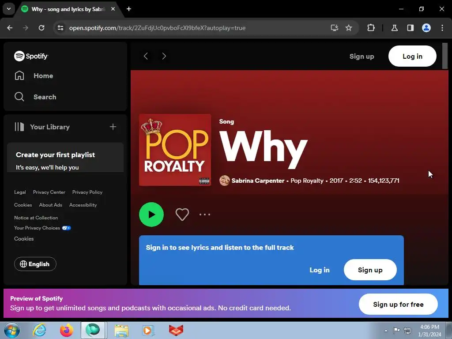Click the browser forward arrow
The image size is (452, 339).
pos(26,28)
